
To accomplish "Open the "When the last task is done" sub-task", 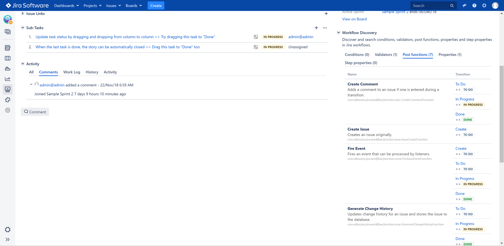I will point(118,47).
